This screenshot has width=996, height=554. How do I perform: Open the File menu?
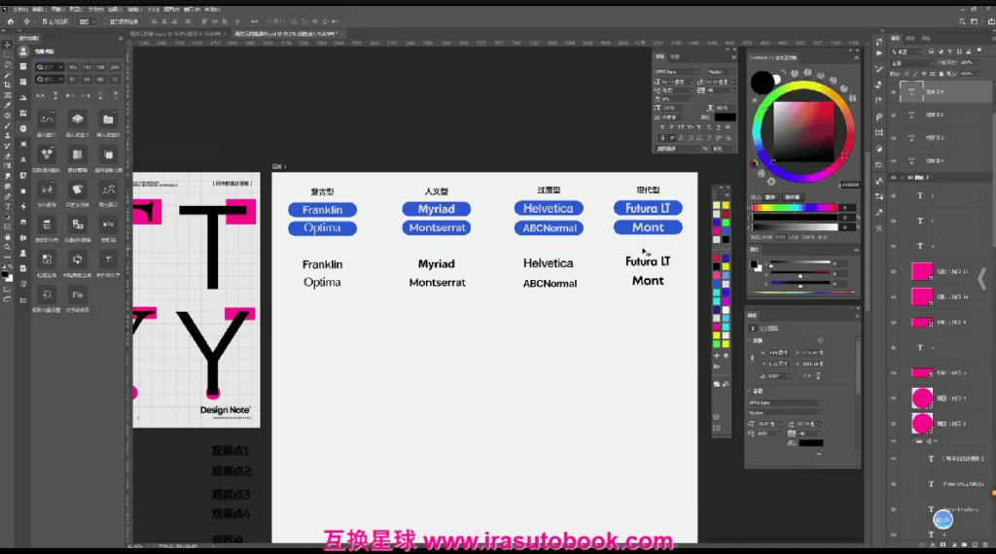tap(21, 10)
